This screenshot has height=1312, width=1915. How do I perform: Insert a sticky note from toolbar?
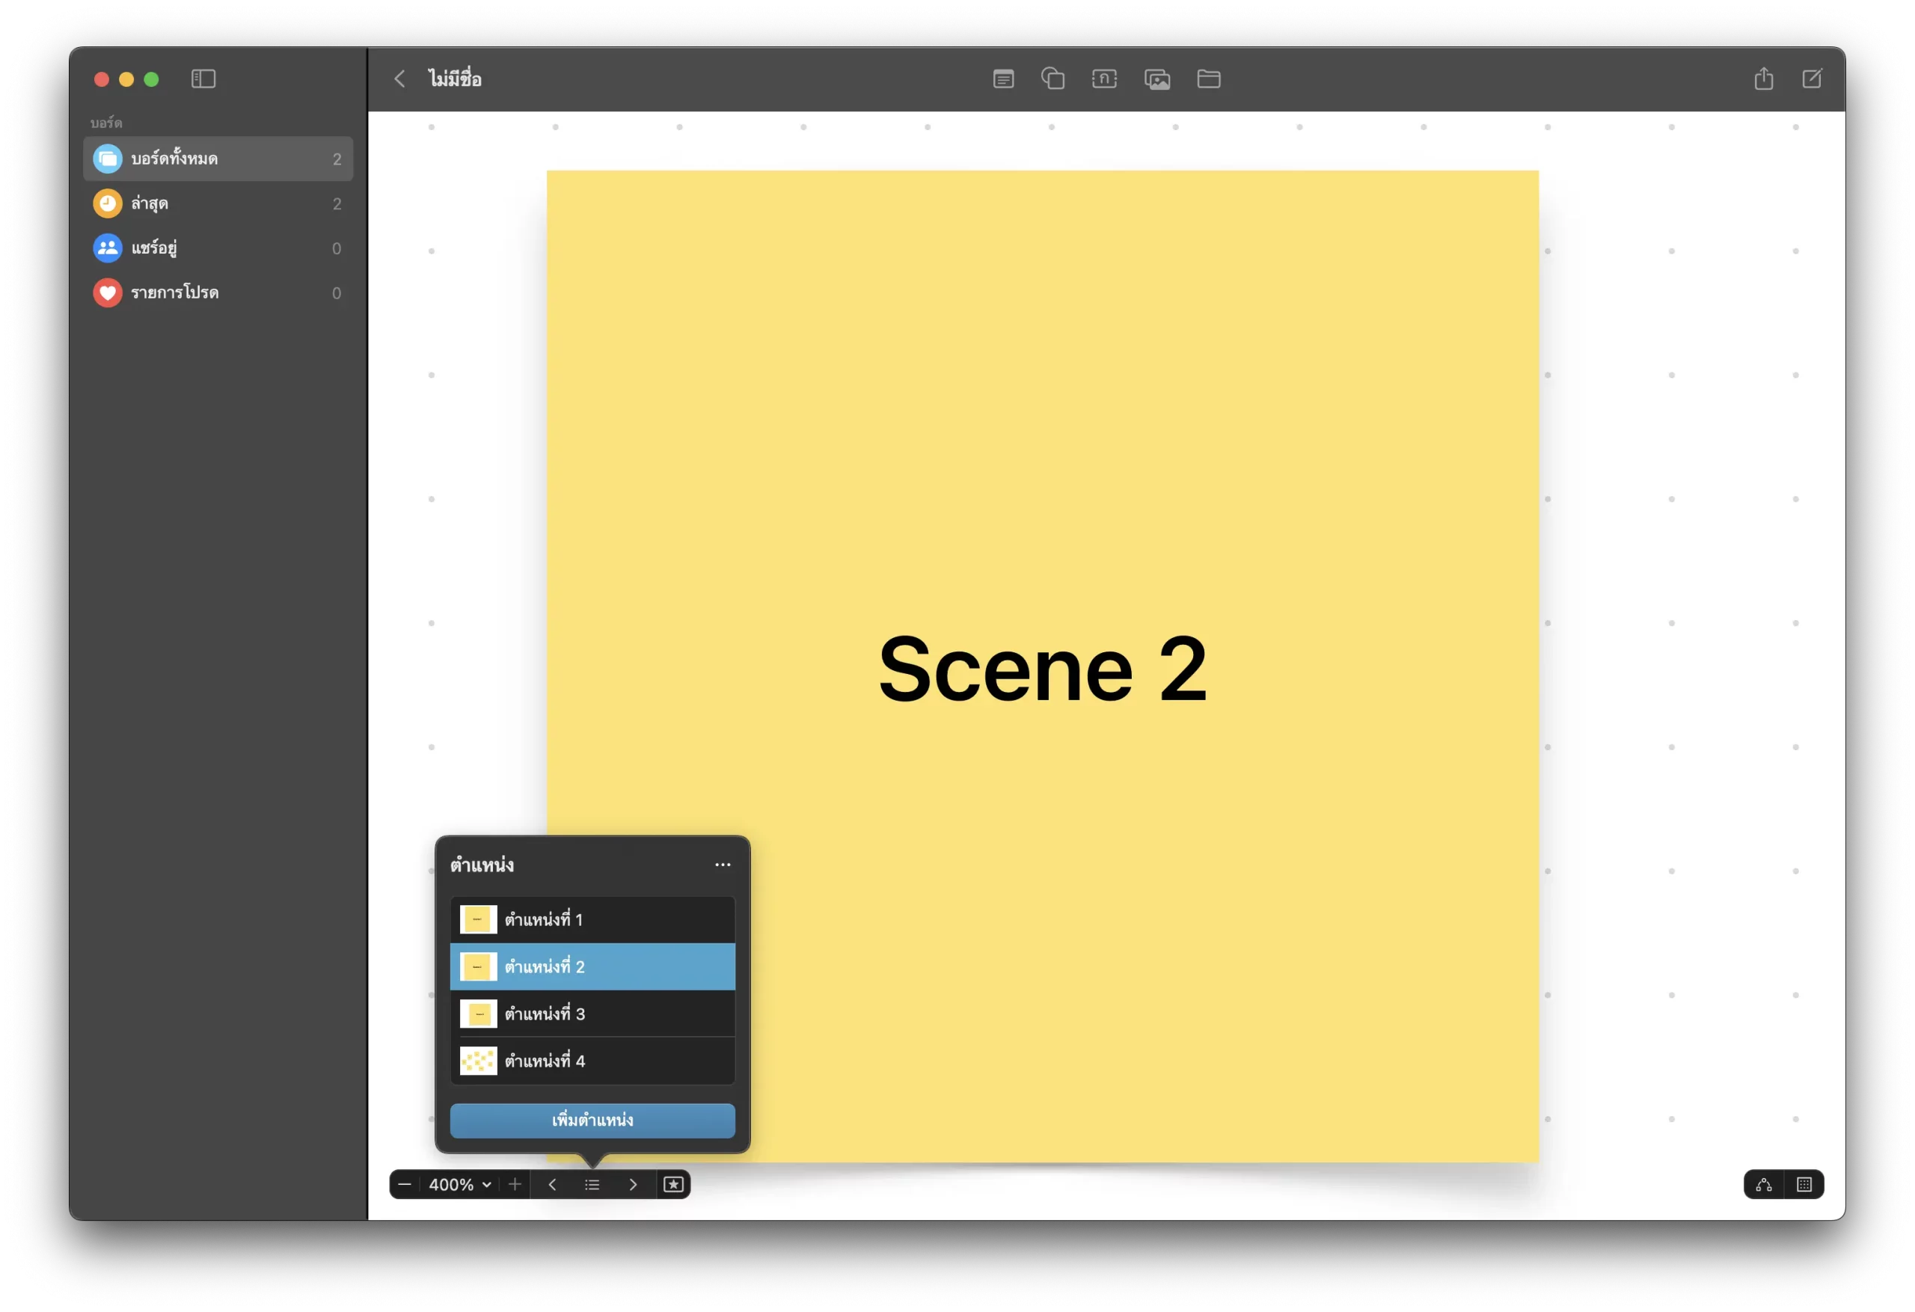(1003, 79)
